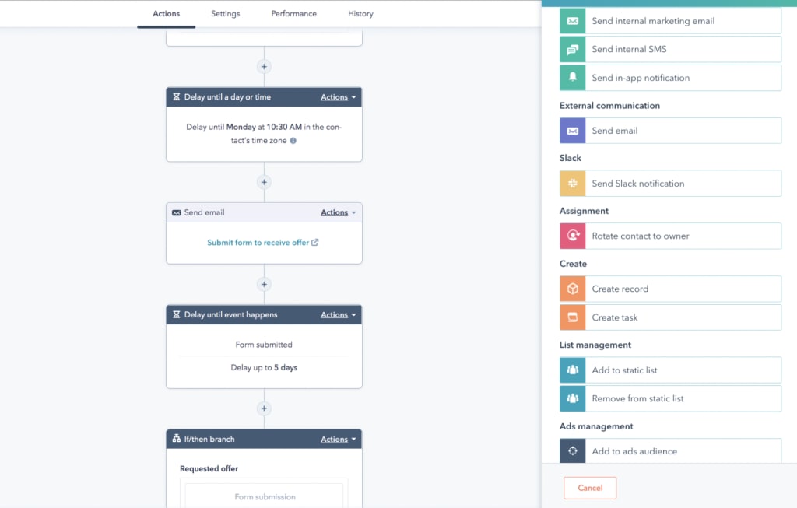Open the Submit form to receive offer link

263,242
